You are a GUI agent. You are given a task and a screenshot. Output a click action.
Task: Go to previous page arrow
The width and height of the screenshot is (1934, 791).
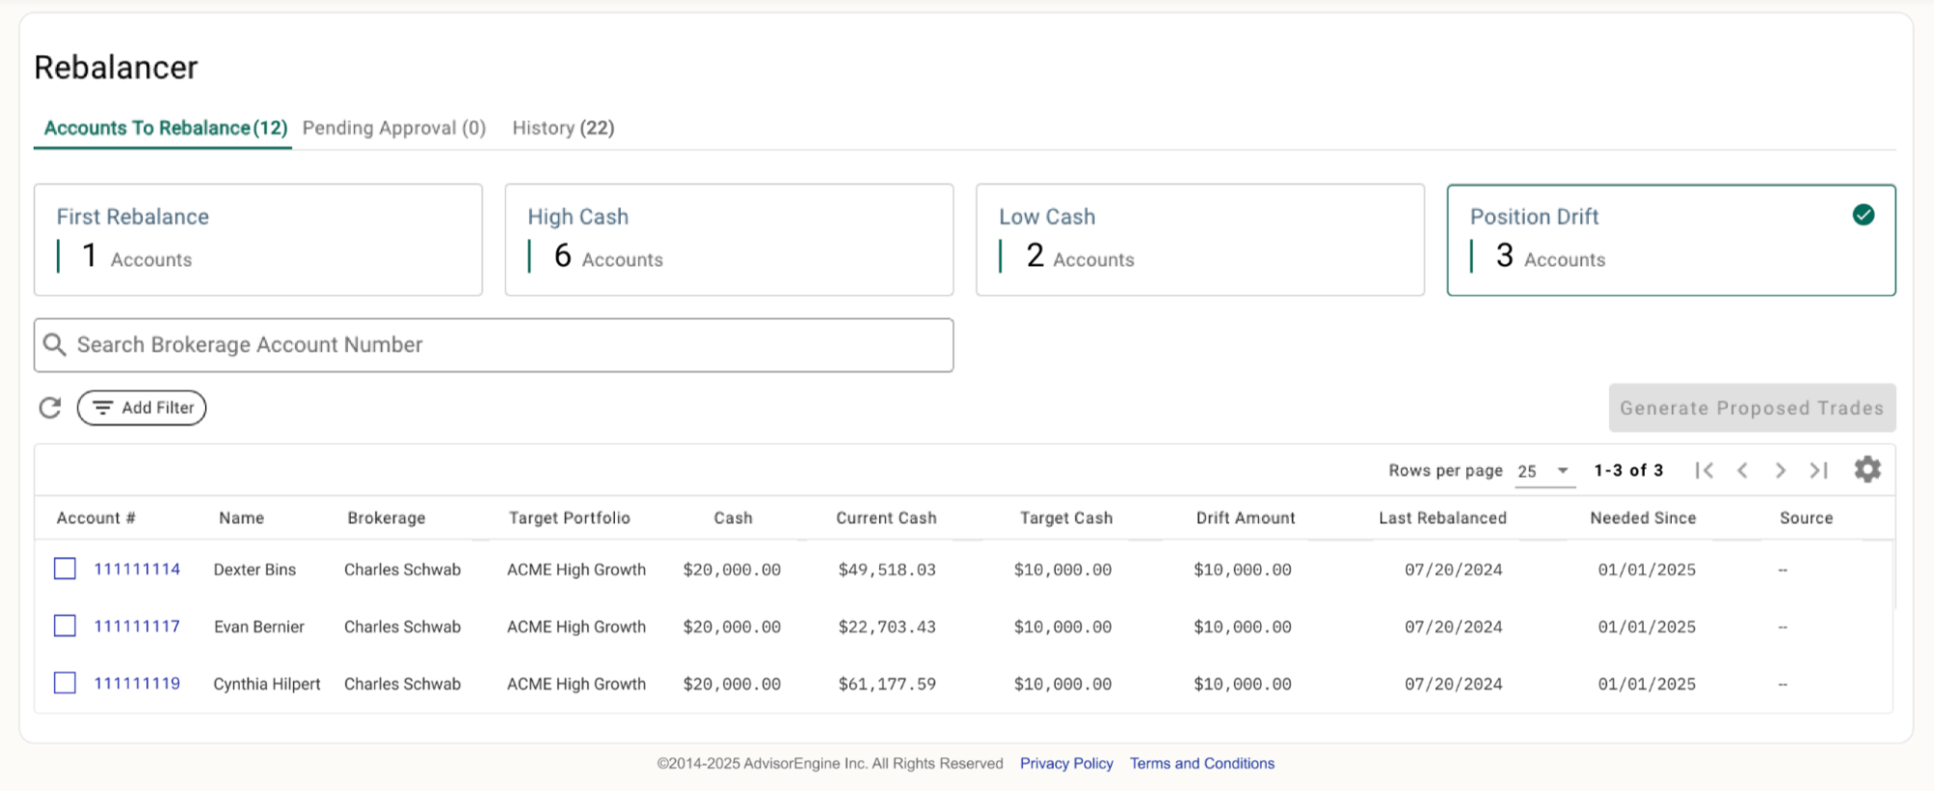(x=1743, y=470)
